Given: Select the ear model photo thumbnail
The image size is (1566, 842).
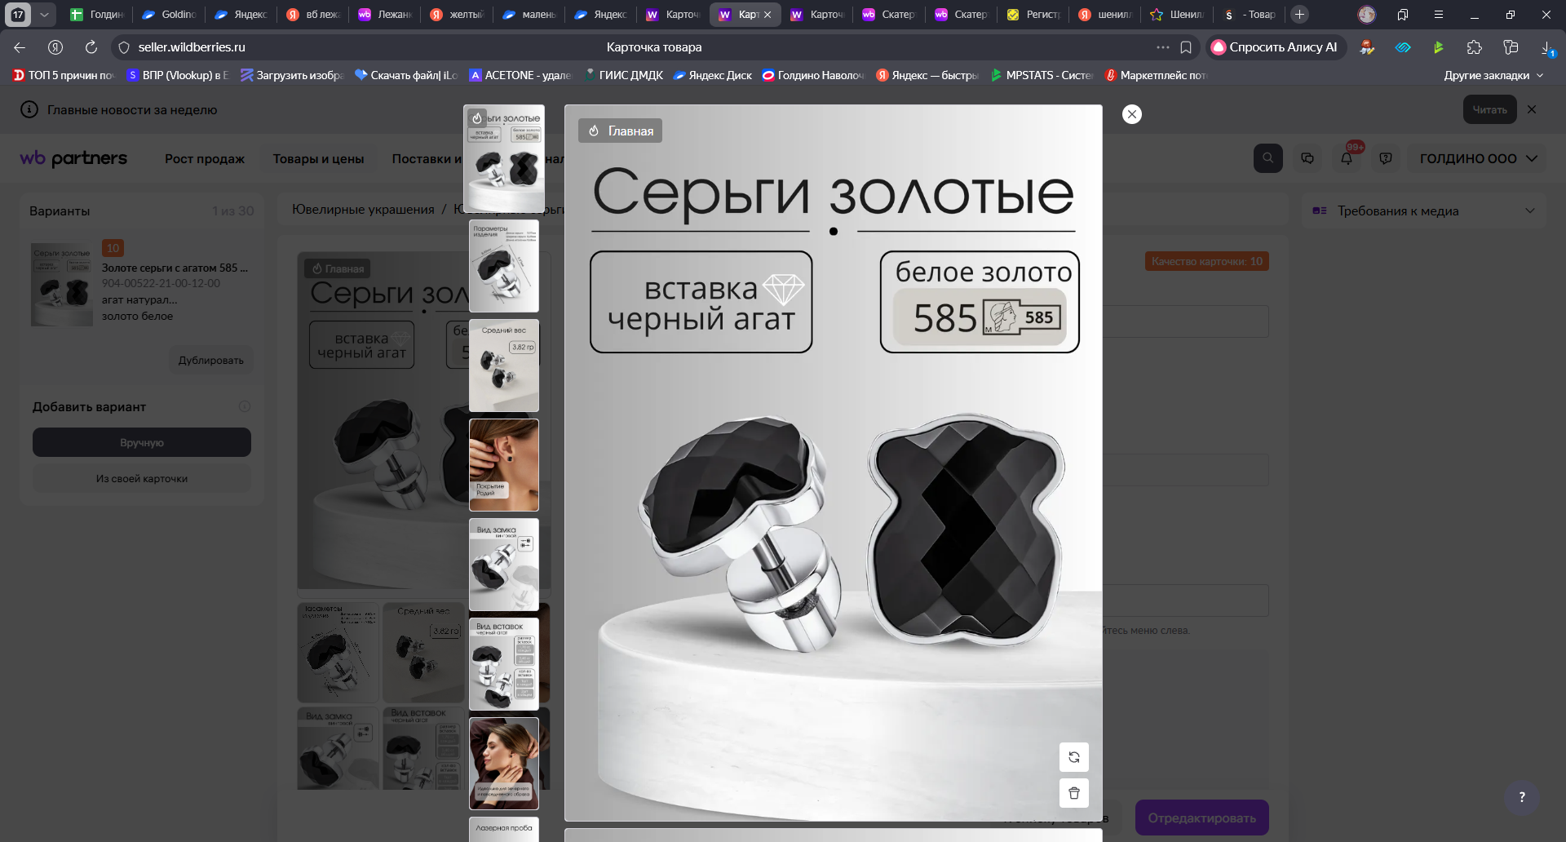Looking at the screenshot, I should click(x=504, y=465).
